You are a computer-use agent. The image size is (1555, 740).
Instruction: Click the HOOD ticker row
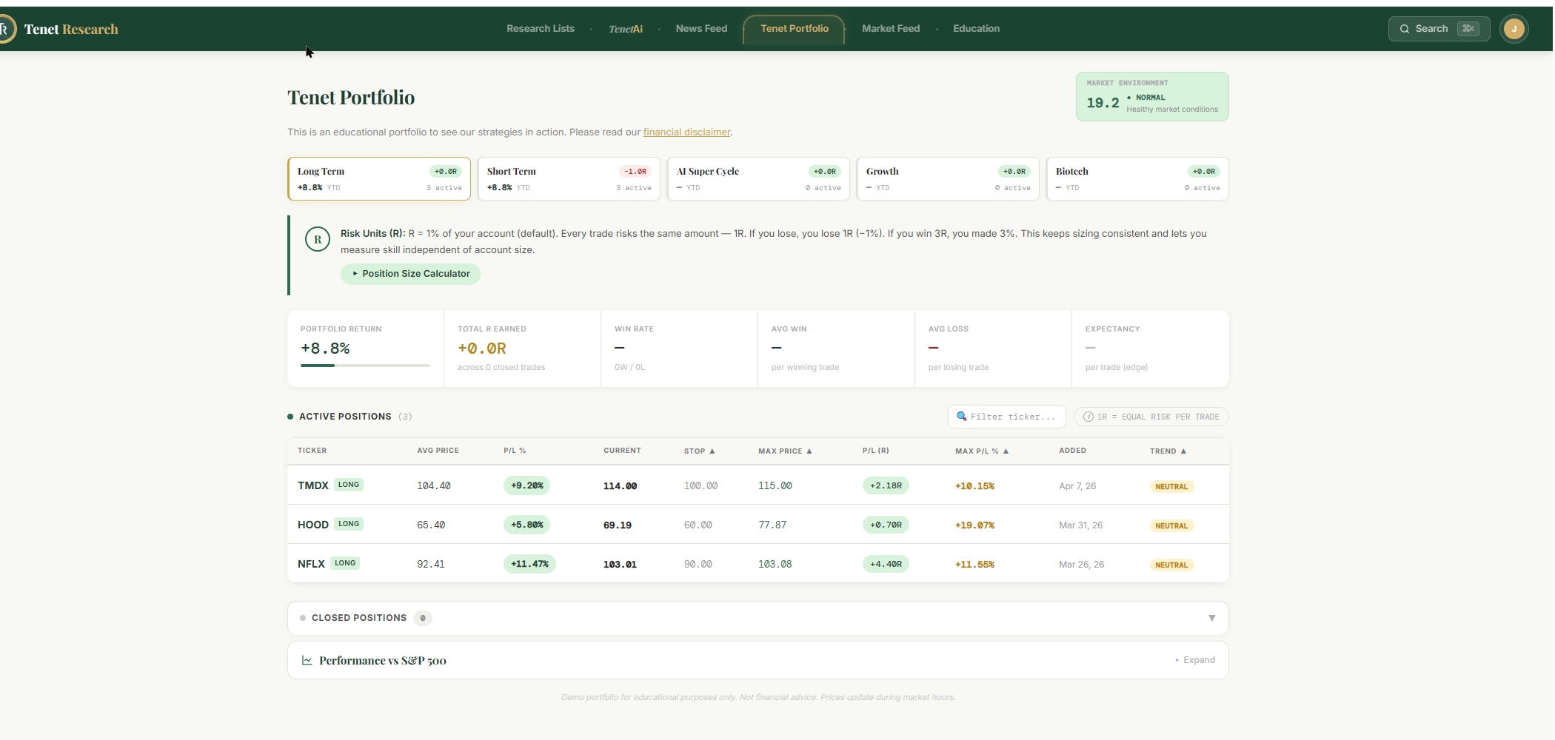[x=758, y=525]
